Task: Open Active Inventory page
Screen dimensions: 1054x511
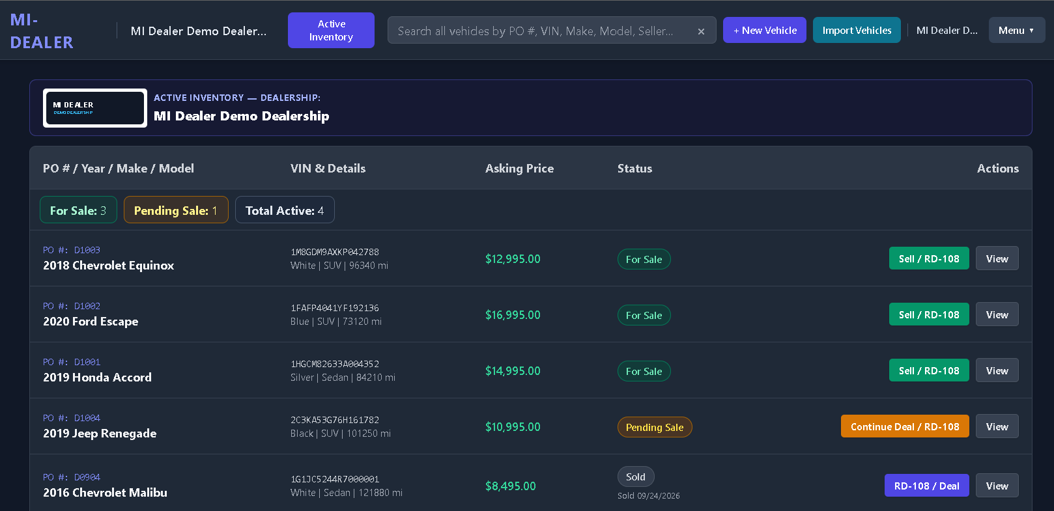Action: pyautogui.click(x=331, y=30)
